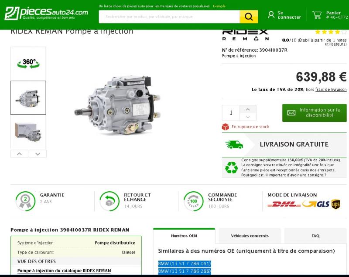Click the quantity input field
Screen dimensions: 349x277
(x=231, y=113)
